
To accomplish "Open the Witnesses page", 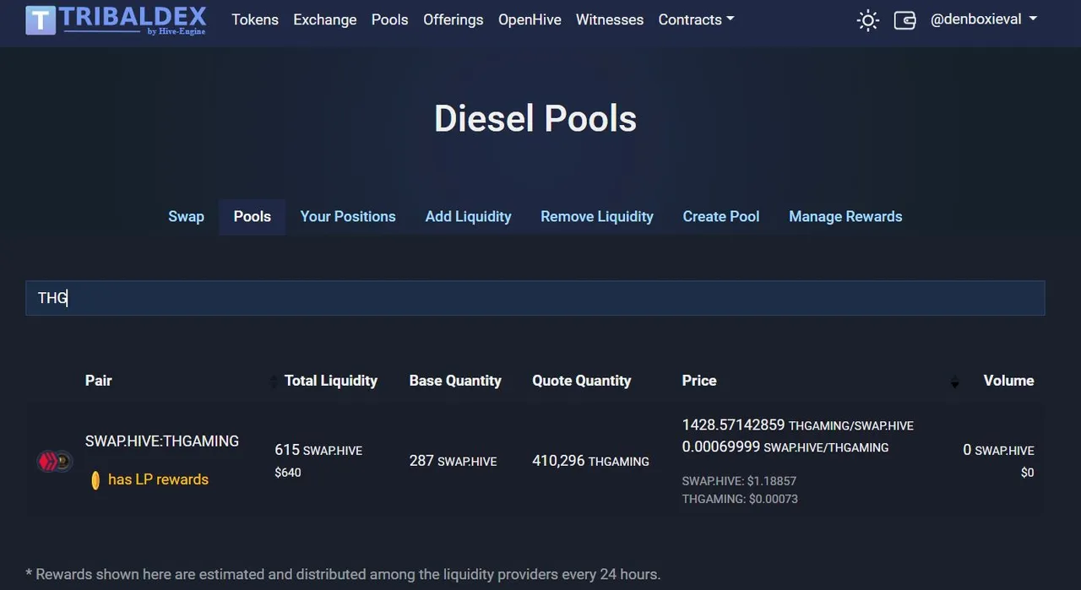I will pyautogui.click(x=610, y=19).
